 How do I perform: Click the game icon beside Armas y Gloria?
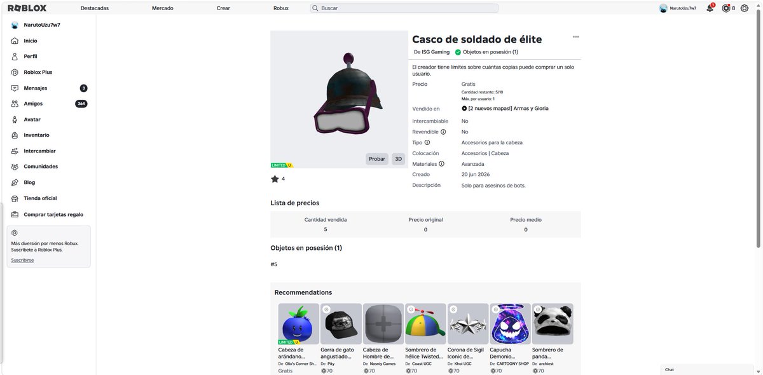click(464, 109)
